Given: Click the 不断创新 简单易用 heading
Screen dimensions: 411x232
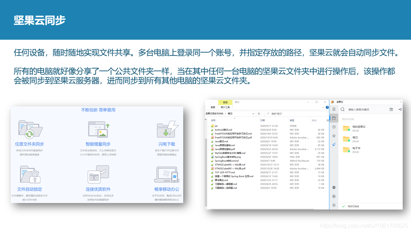Looking at the screenshot, I should tap(98, 110).
